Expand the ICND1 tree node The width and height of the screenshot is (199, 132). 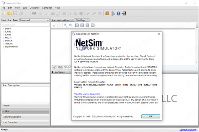(x=3, y=32)
